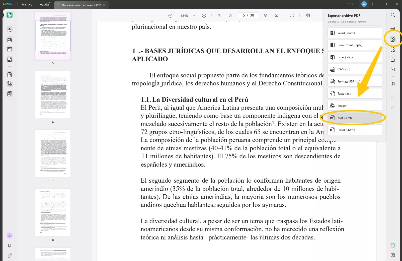Open the Search magnifier on right sidebar
The width and height of the screenshot is (402, 261).
pyautogui.click(x=393, y=15)
